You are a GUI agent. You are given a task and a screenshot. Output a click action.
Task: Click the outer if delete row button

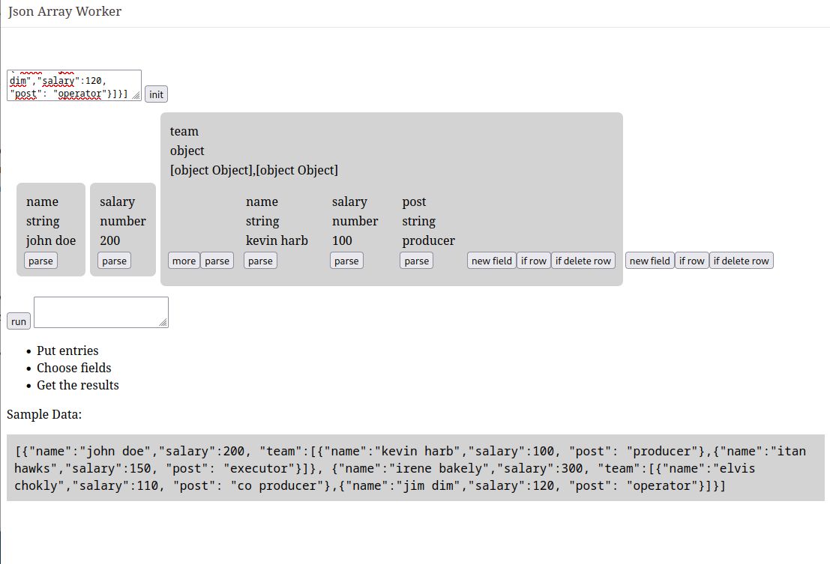tap(741, 261)
